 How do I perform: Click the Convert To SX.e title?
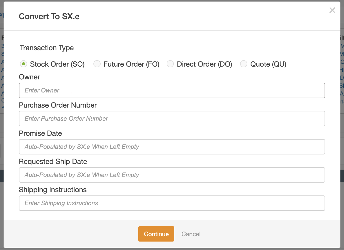[x=49, y=16]
